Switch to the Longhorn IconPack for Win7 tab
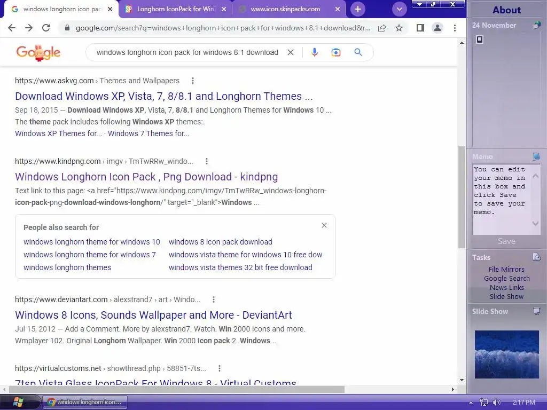 [x=175, y=9]
